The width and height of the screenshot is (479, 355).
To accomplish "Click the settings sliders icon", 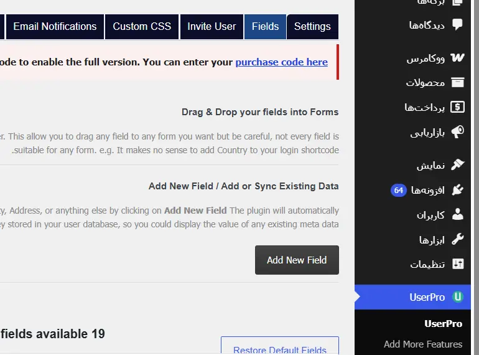I will click(458, 264).
